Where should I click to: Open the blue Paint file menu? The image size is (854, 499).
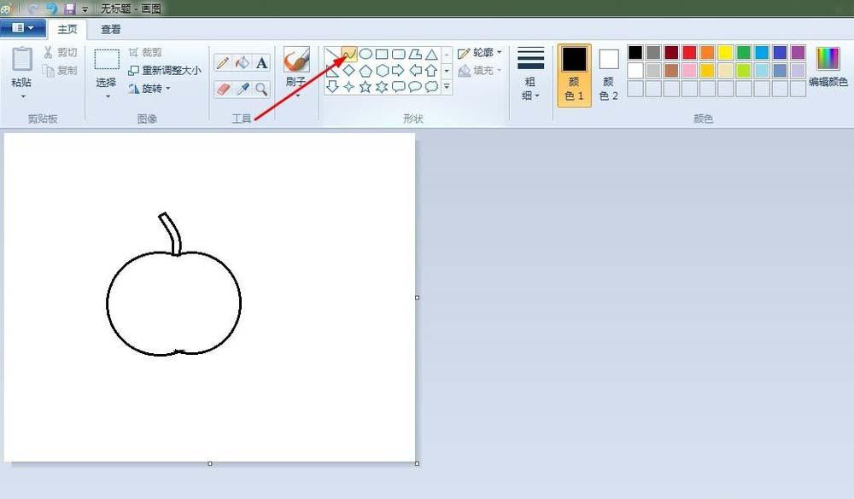[22, 28]
